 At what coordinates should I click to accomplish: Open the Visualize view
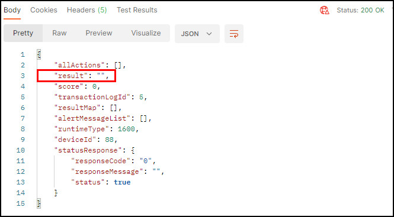tap(146, 33)
